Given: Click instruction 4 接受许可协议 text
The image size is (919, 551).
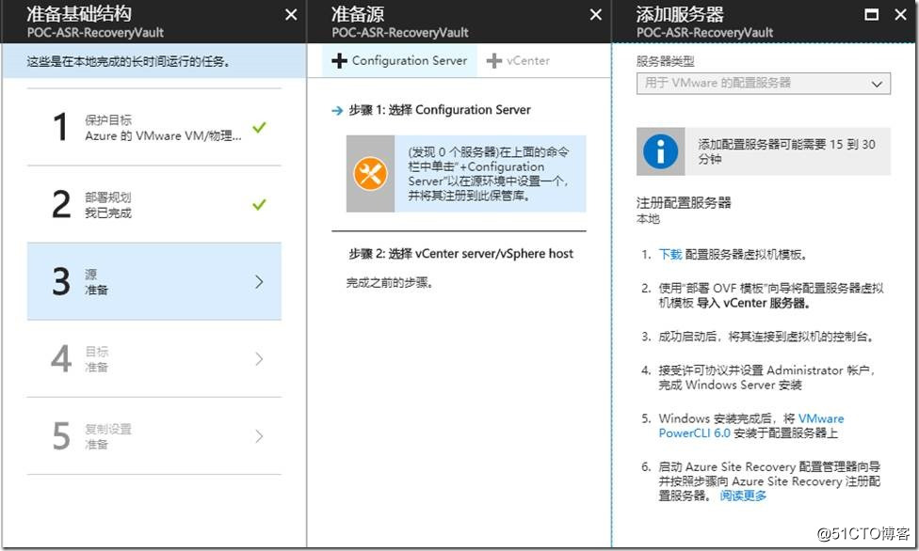Looking at the screenshot, I should coord(767,378).
